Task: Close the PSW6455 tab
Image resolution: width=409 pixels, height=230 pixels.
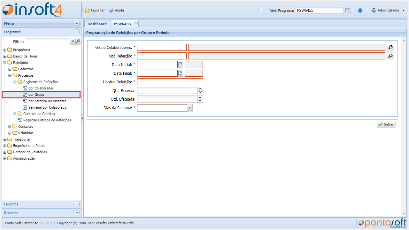Action: click(136, 23)
